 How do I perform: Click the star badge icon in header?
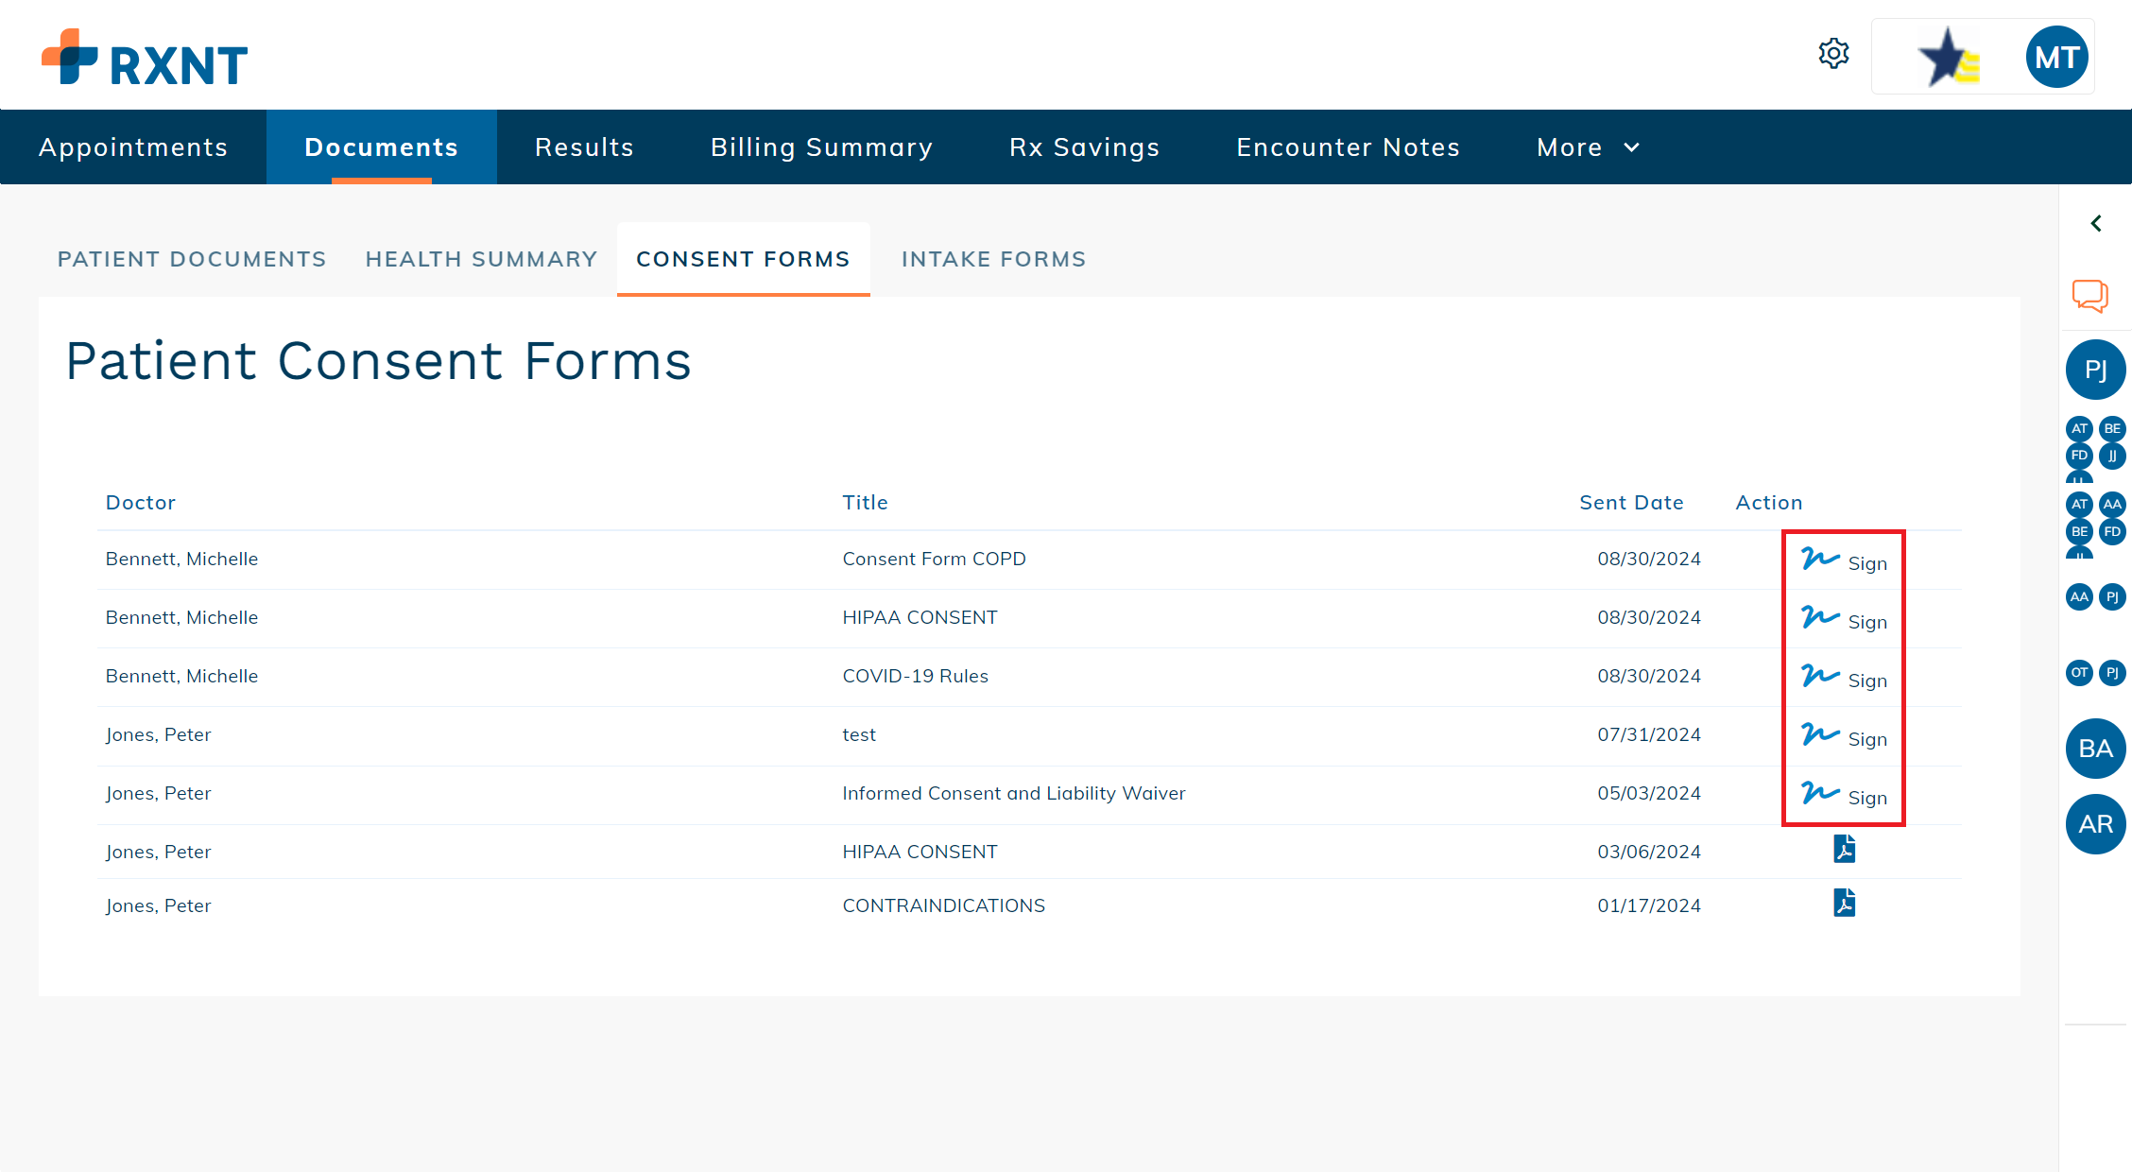(x=1947, y=58)
